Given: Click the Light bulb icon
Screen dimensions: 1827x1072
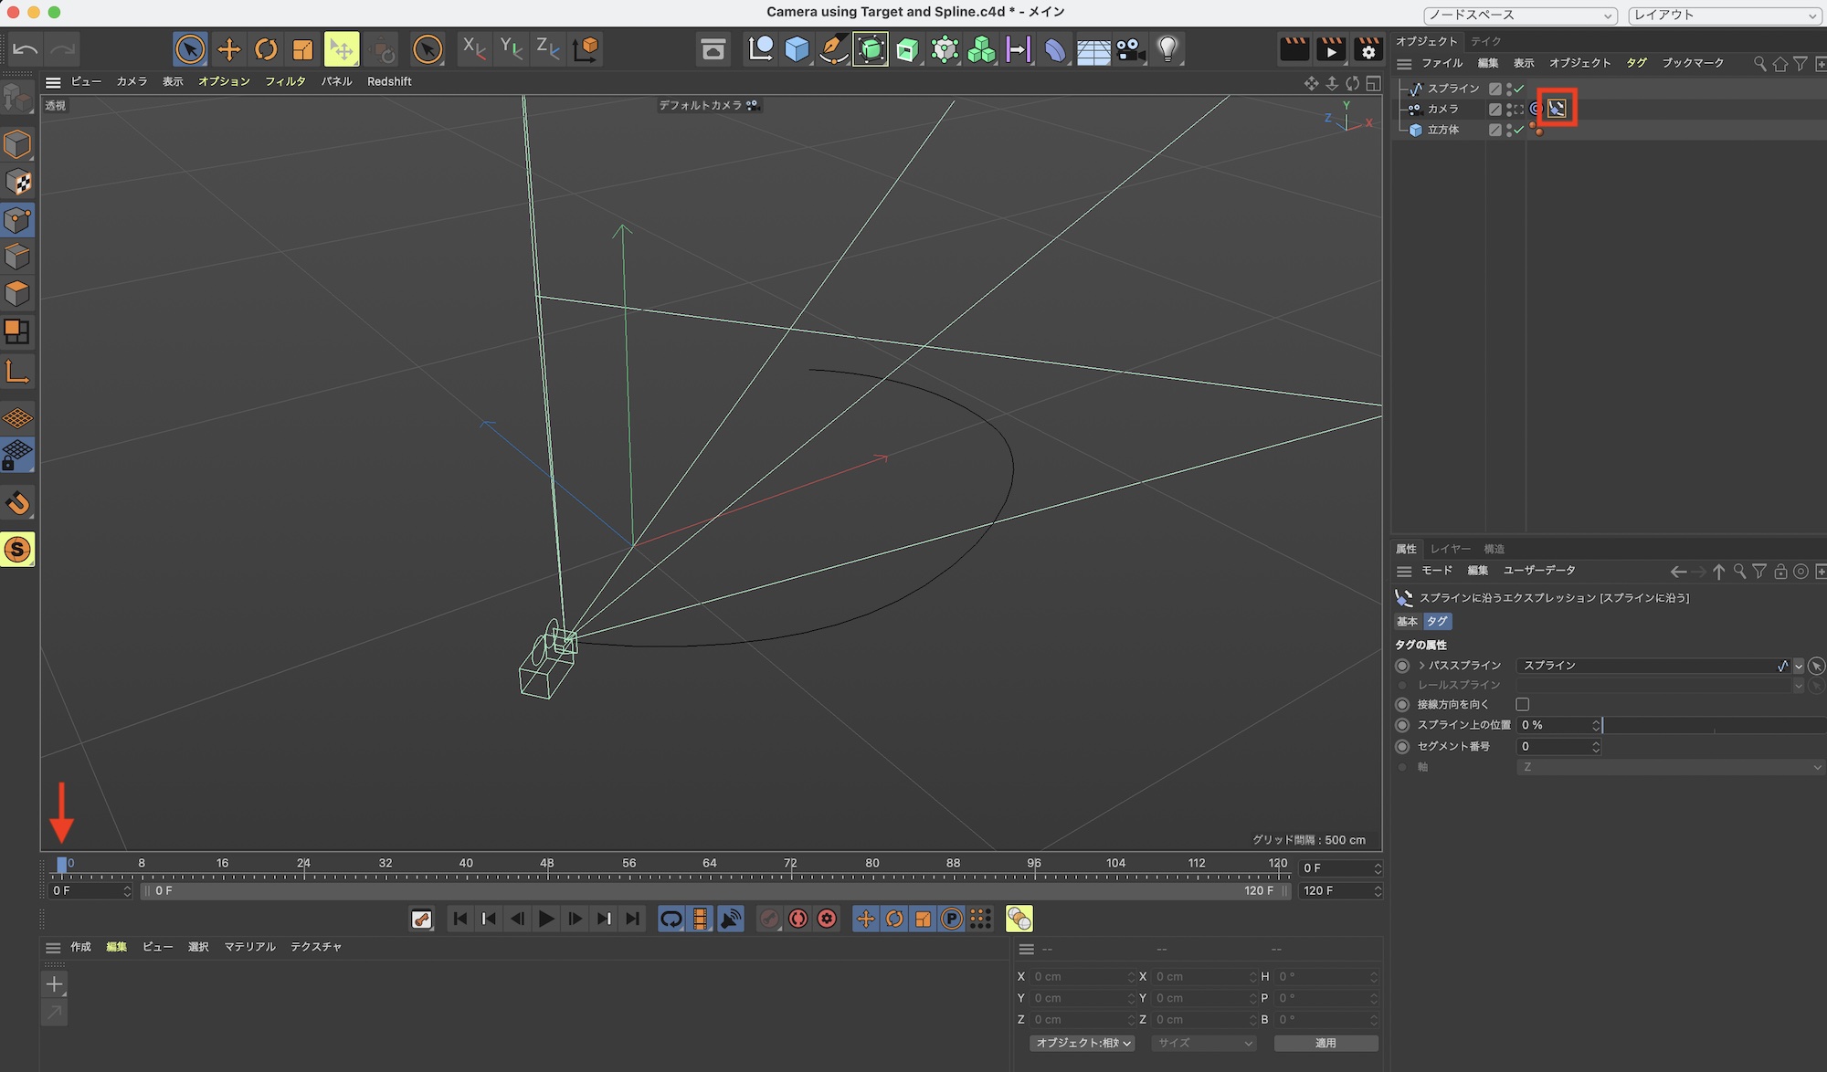Looking at the screenshot, I should click(x=1167, y=49).
